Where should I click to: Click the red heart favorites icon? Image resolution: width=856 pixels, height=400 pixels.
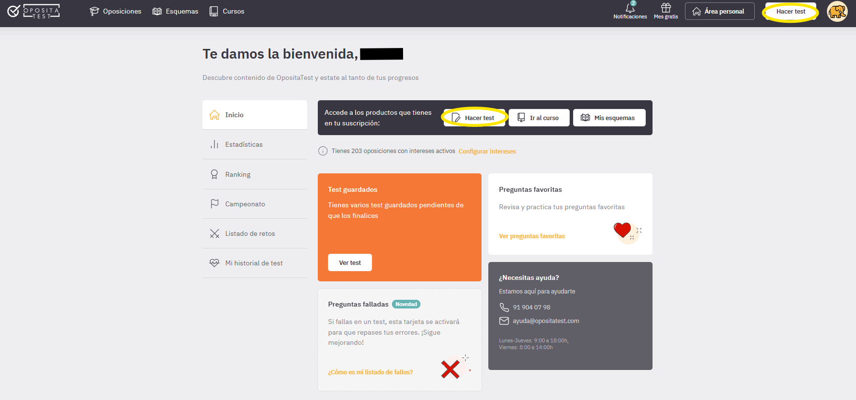tap(623, 230)
